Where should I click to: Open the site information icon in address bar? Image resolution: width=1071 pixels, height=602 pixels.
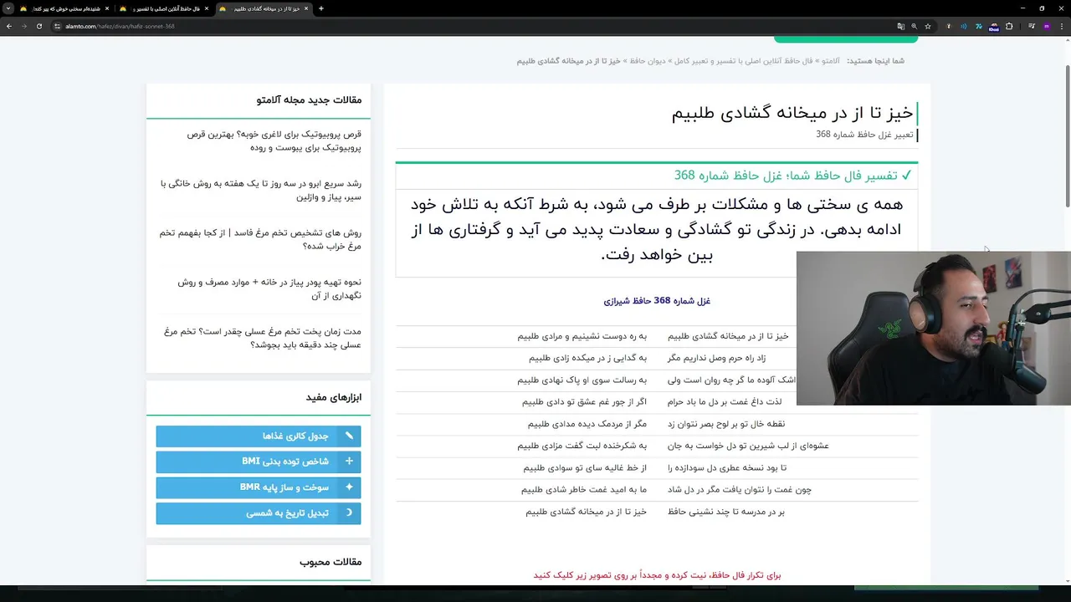57,26
